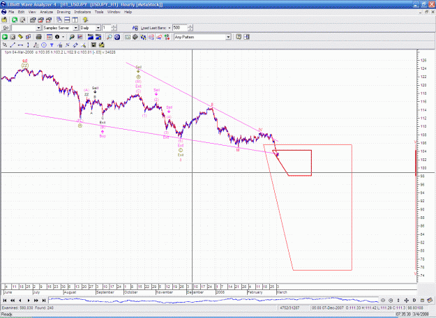Click the four-arrow move icon at bottom right
Viewport: 436px width, 318px height.
click(406, 301)
